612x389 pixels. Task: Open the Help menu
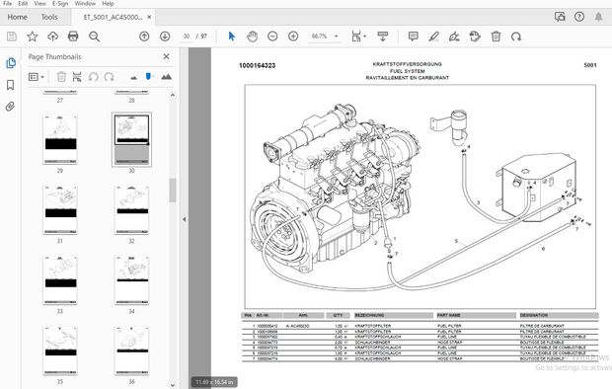pyautogui.click(x=108, y=4)
